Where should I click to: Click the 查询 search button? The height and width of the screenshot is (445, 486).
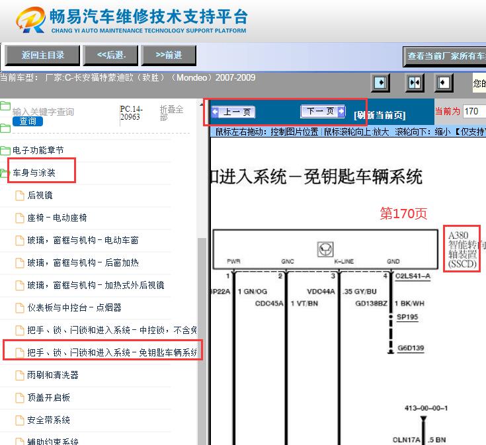pos(28,121)
